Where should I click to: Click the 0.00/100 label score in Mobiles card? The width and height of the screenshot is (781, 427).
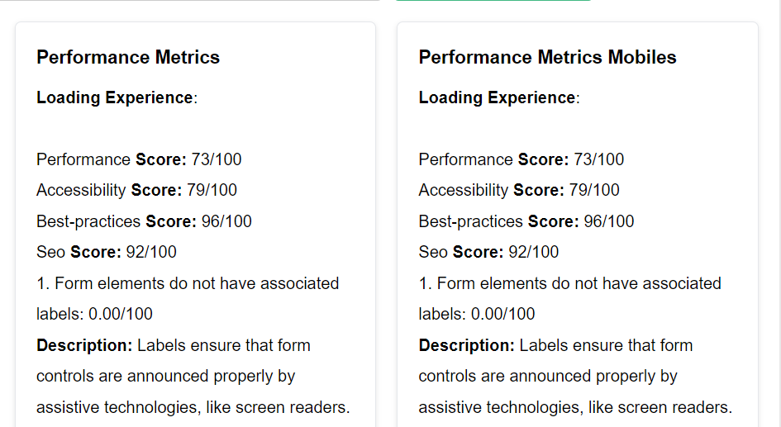(x=503, y=314)
